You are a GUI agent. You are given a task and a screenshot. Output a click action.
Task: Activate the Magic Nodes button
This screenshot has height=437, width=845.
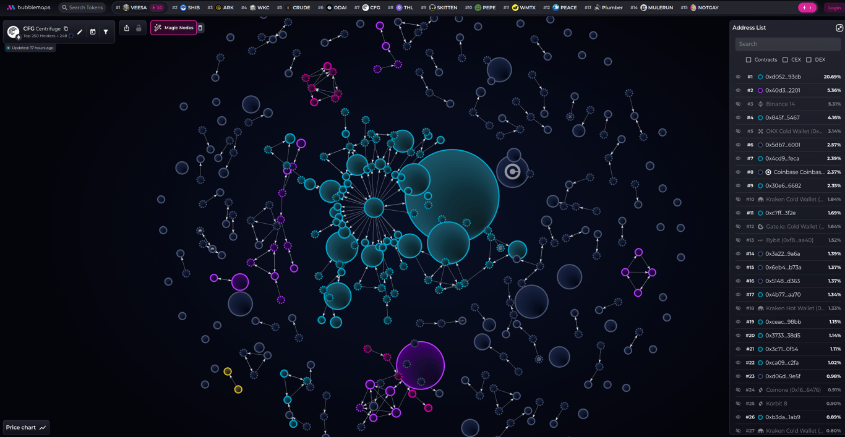(174, 27)
